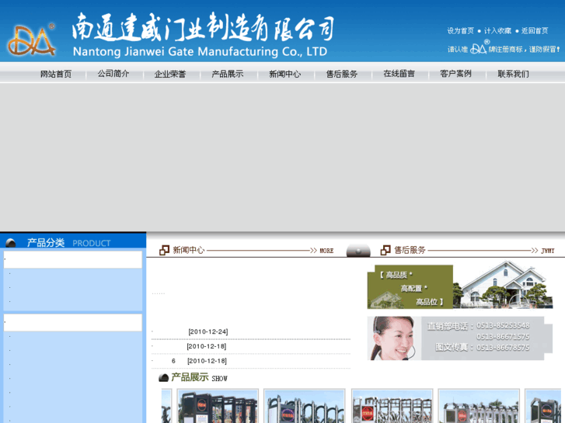The height and width of the screenshot is (423, 565).
Task: Click the 售后服务 section square icon
Action: [x=385, y=250]
